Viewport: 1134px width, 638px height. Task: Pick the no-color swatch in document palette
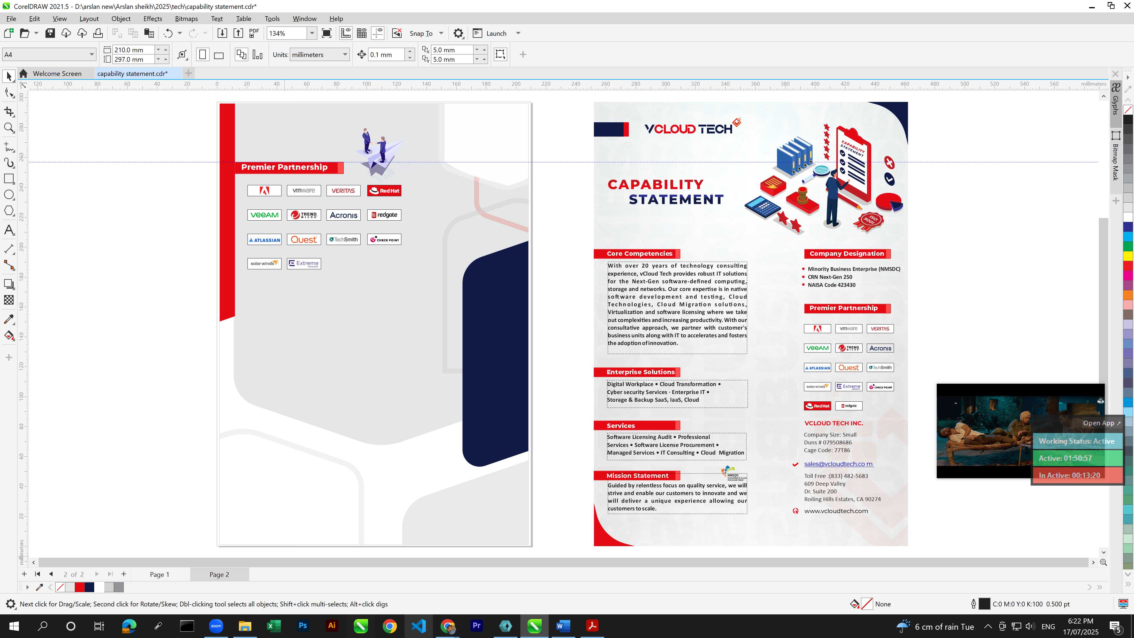tap(60, 587)
